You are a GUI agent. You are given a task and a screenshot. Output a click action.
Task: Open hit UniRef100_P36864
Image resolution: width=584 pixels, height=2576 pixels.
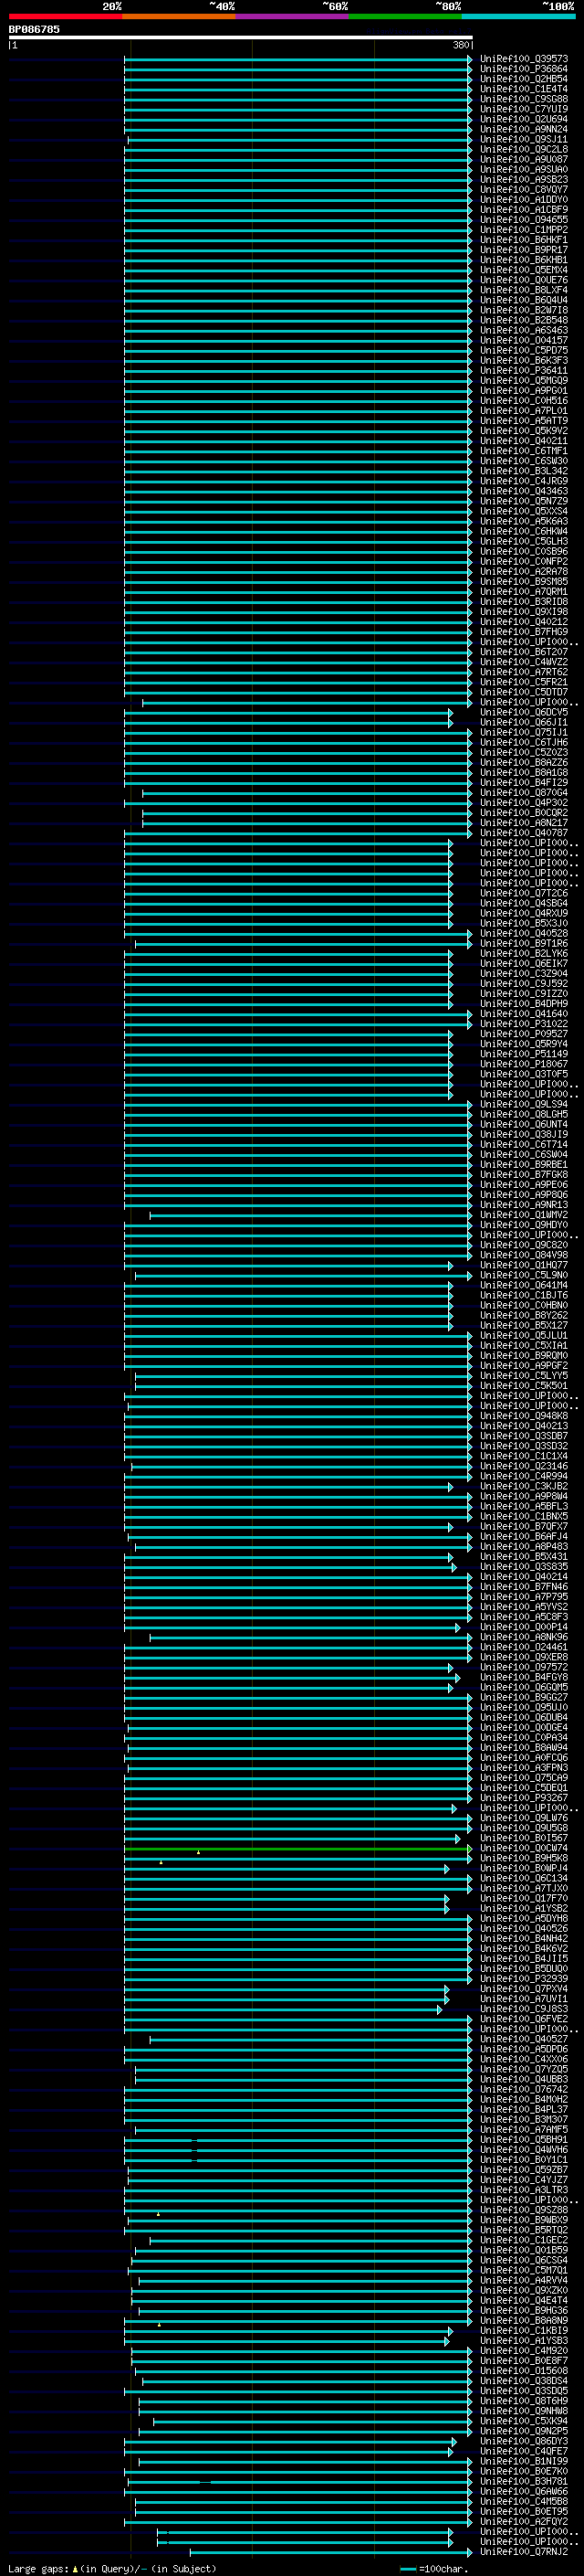[x=524, y=69]
